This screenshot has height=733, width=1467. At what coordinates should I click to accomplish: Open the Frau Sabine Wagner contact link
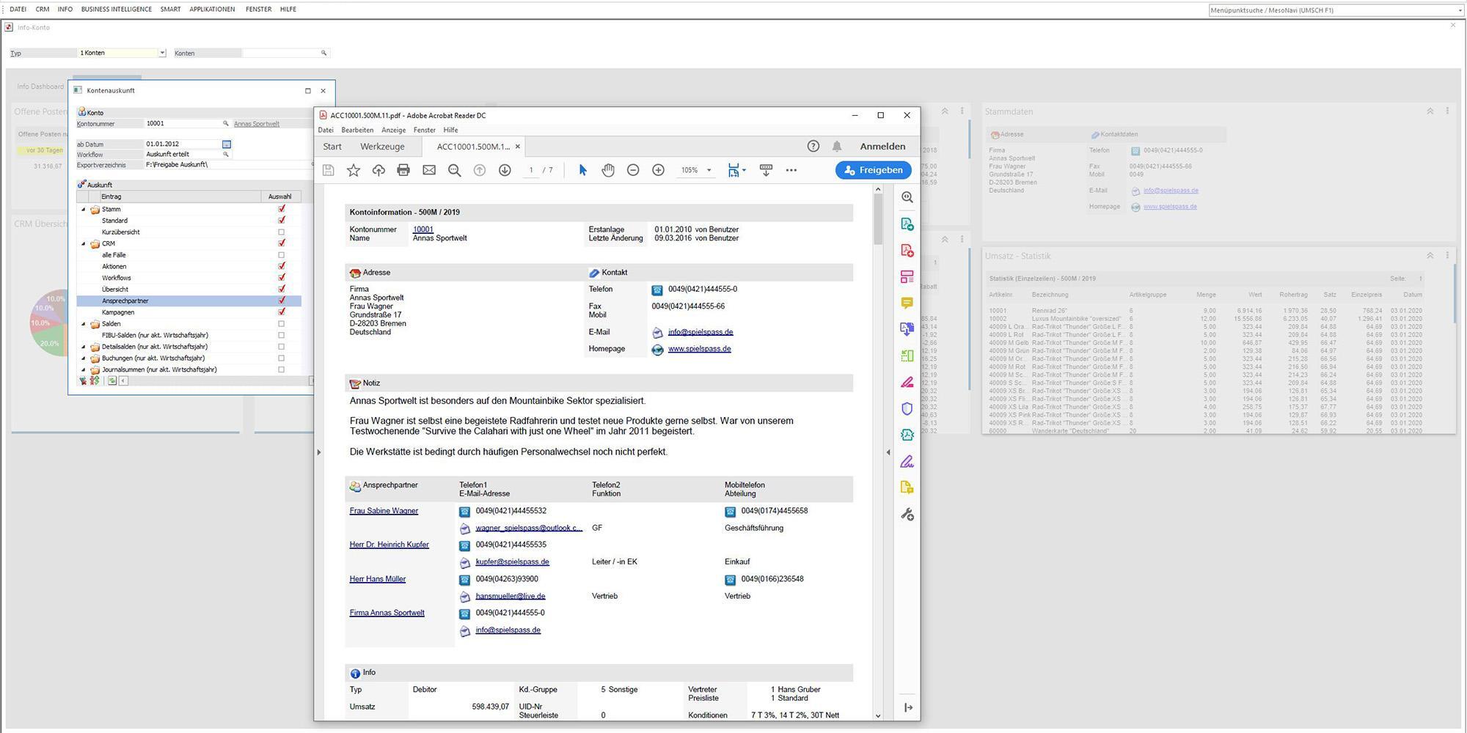coord(384,511)
